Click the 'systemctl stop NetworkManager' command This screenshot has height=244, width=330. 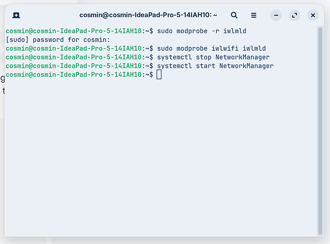tap(213, 57)
